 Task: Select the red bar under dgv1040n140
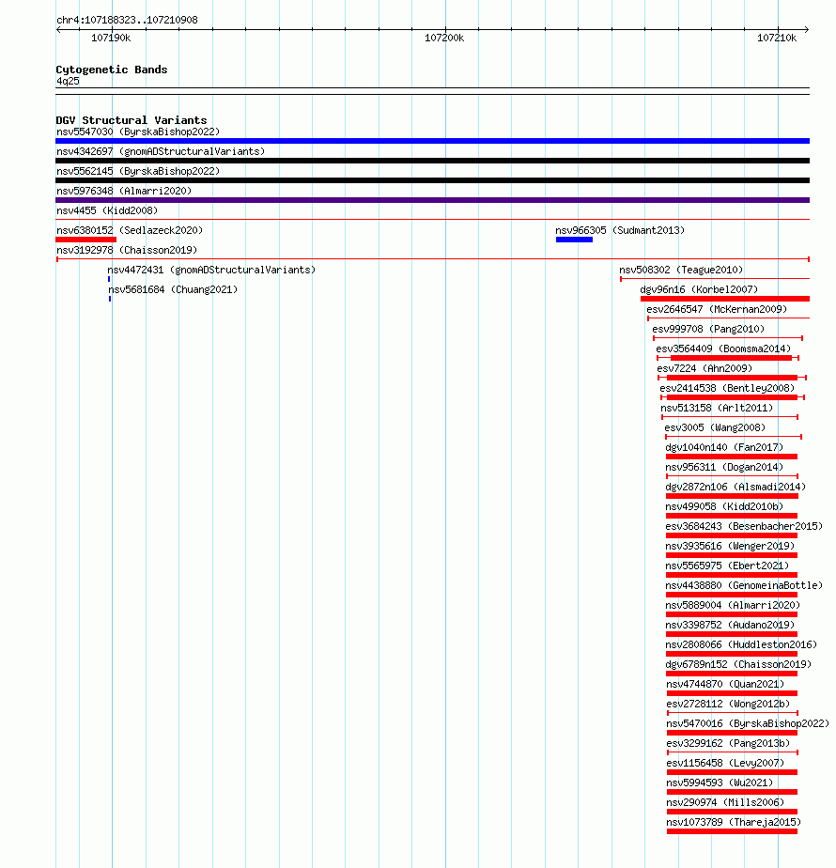click(732, 457)
